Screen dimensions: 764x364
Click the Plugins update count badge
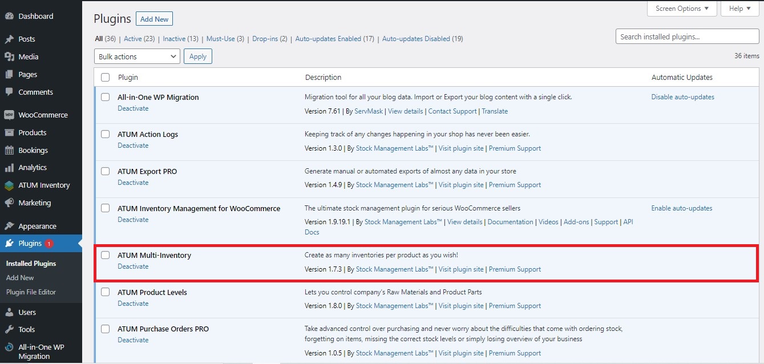(x=49, y=244)
